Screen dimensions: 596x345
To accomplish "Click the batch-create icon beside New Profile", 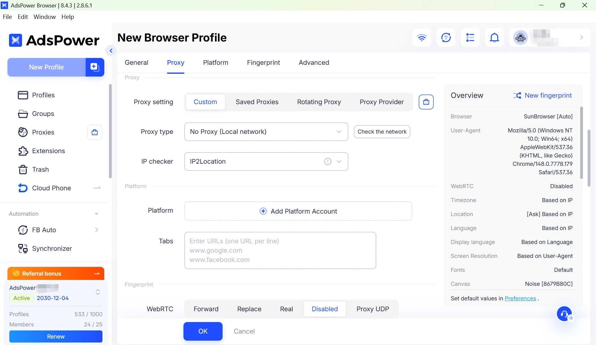I will [x=95, y=67].
